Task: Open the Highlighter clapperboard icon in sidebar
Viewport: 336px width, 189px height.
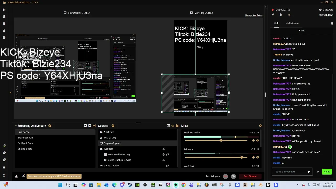Action: (4, 31)
